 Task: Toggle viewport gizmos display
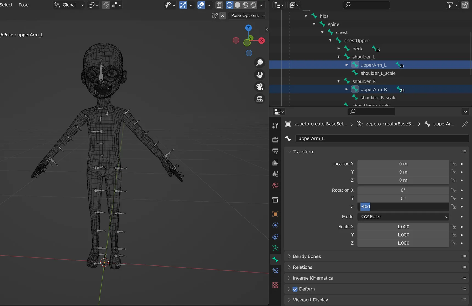coord(183,5)
